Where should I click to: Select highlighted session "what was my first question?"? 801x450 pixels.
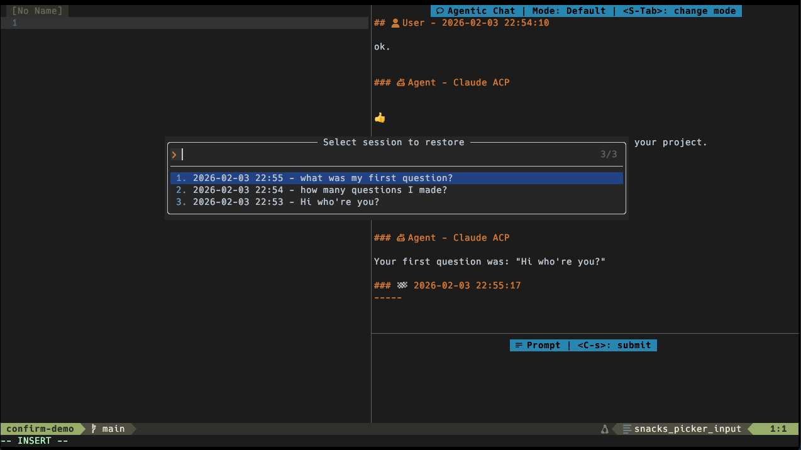coord(321,178)
